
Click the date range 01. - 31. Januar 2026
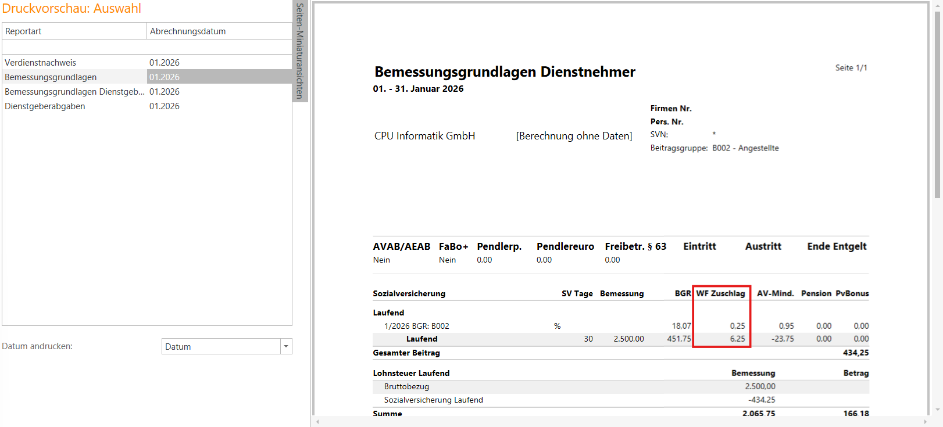click(418, 88)
